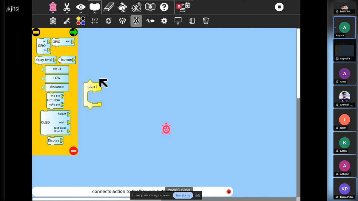Pick the GPIO read block
Viewport: 358px width, 201px height.
[x=63, y=42]
